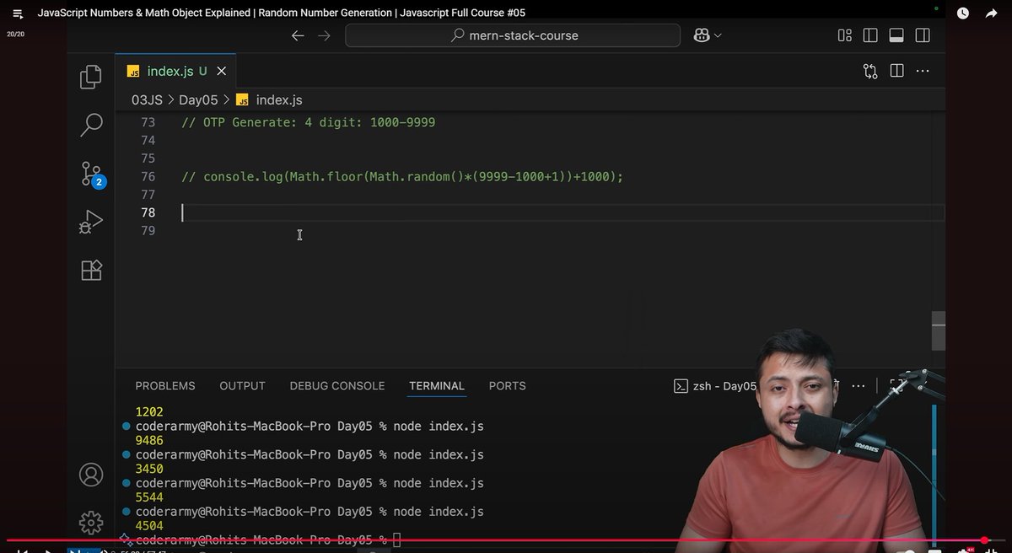
Task: Open the Manage settings gear
Action: 90,523
